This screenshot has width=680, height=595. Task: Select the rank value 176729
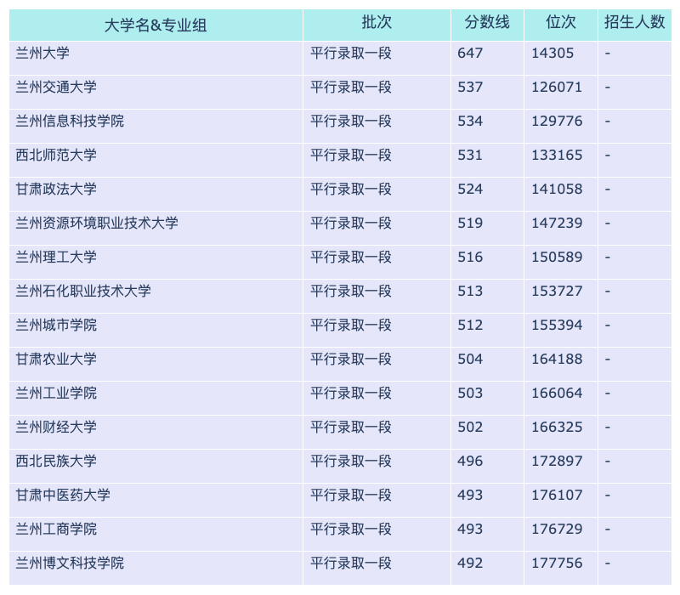(557, 529)
